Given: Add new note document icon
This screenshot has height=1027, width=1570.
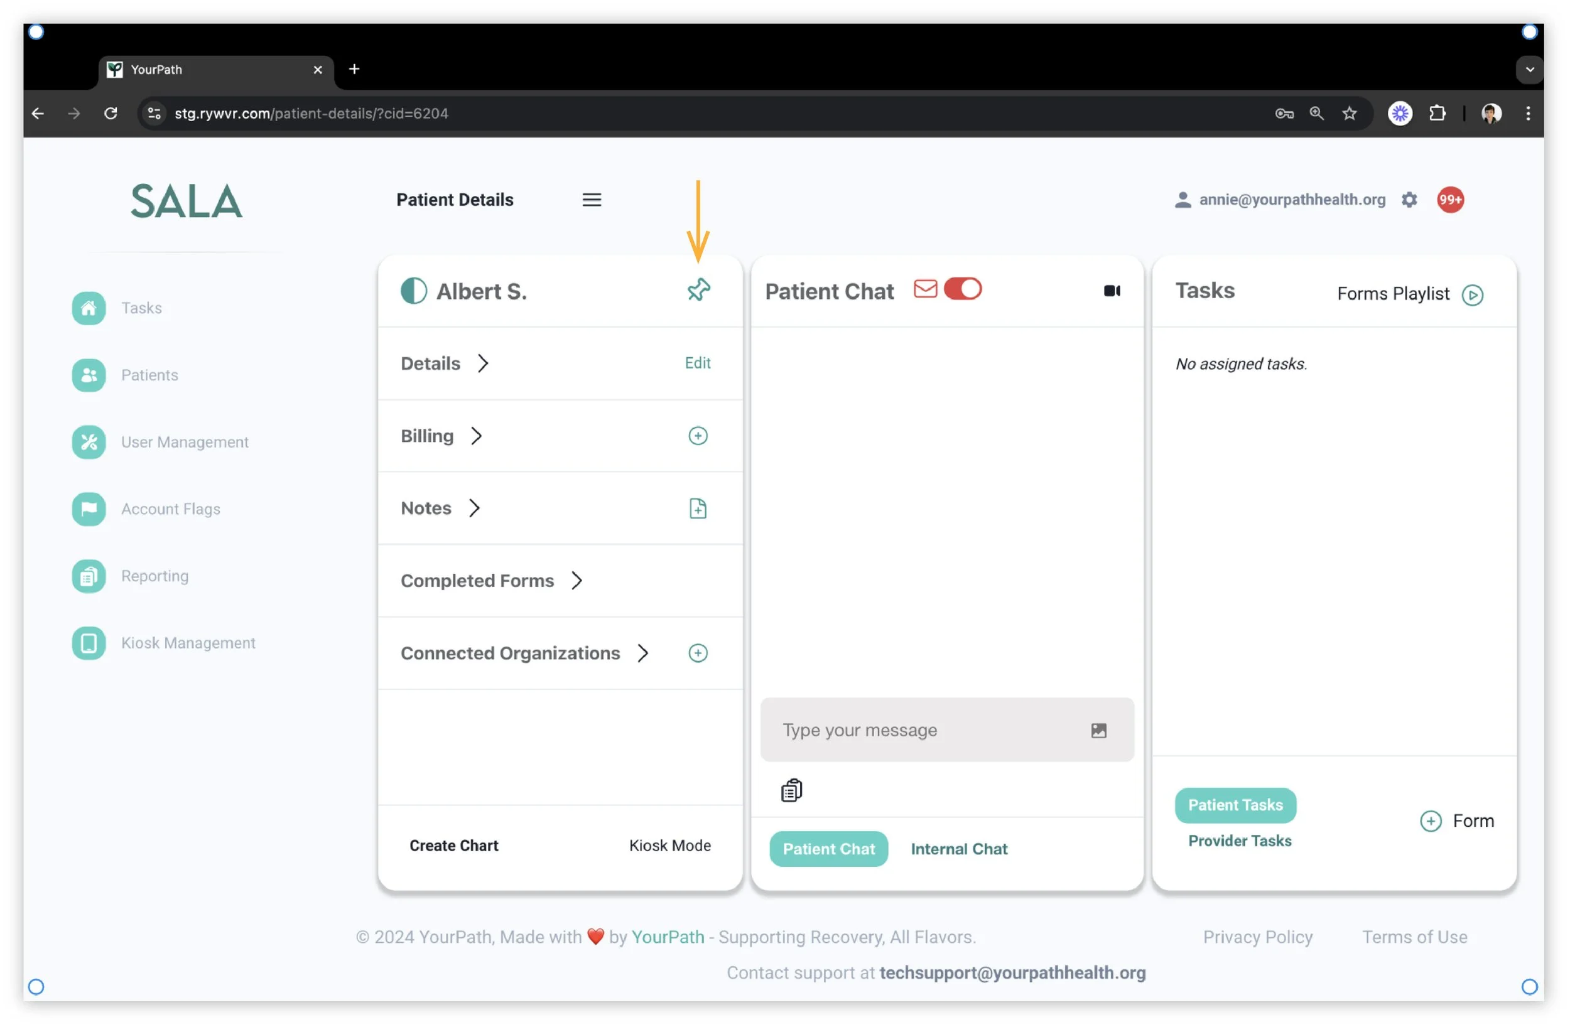Looking at the screenshot, I should (697, 508).
